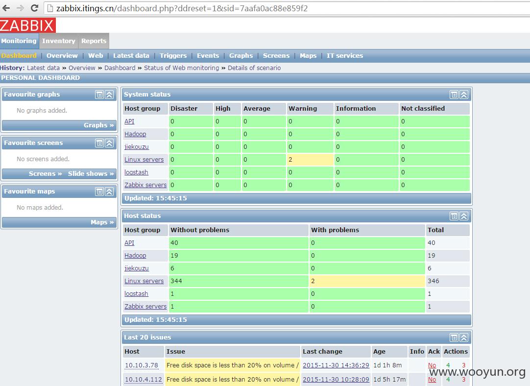Open last change 2015-11-30 14:36:29 link
Viewport: 530px width, 386px height.
tap(336, 365)
